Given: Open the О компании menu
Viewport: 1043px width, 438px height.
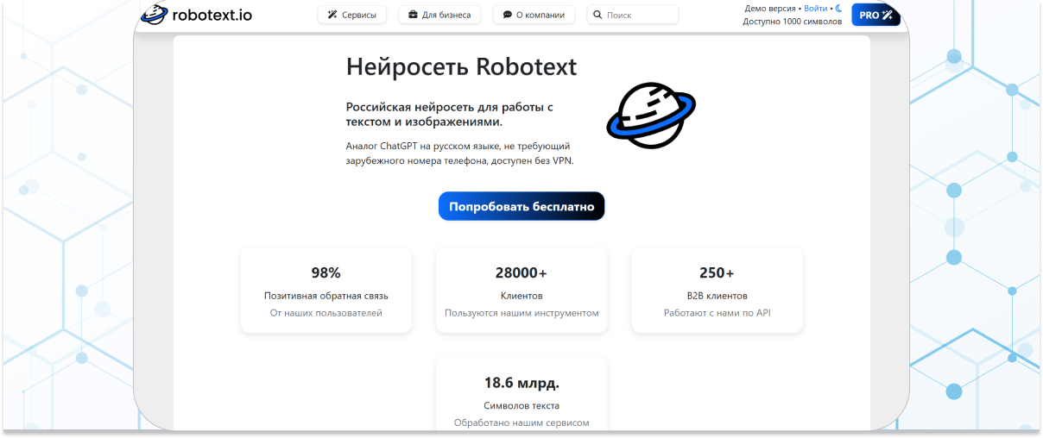Looking at the screenshot, I should coord(534,15).
